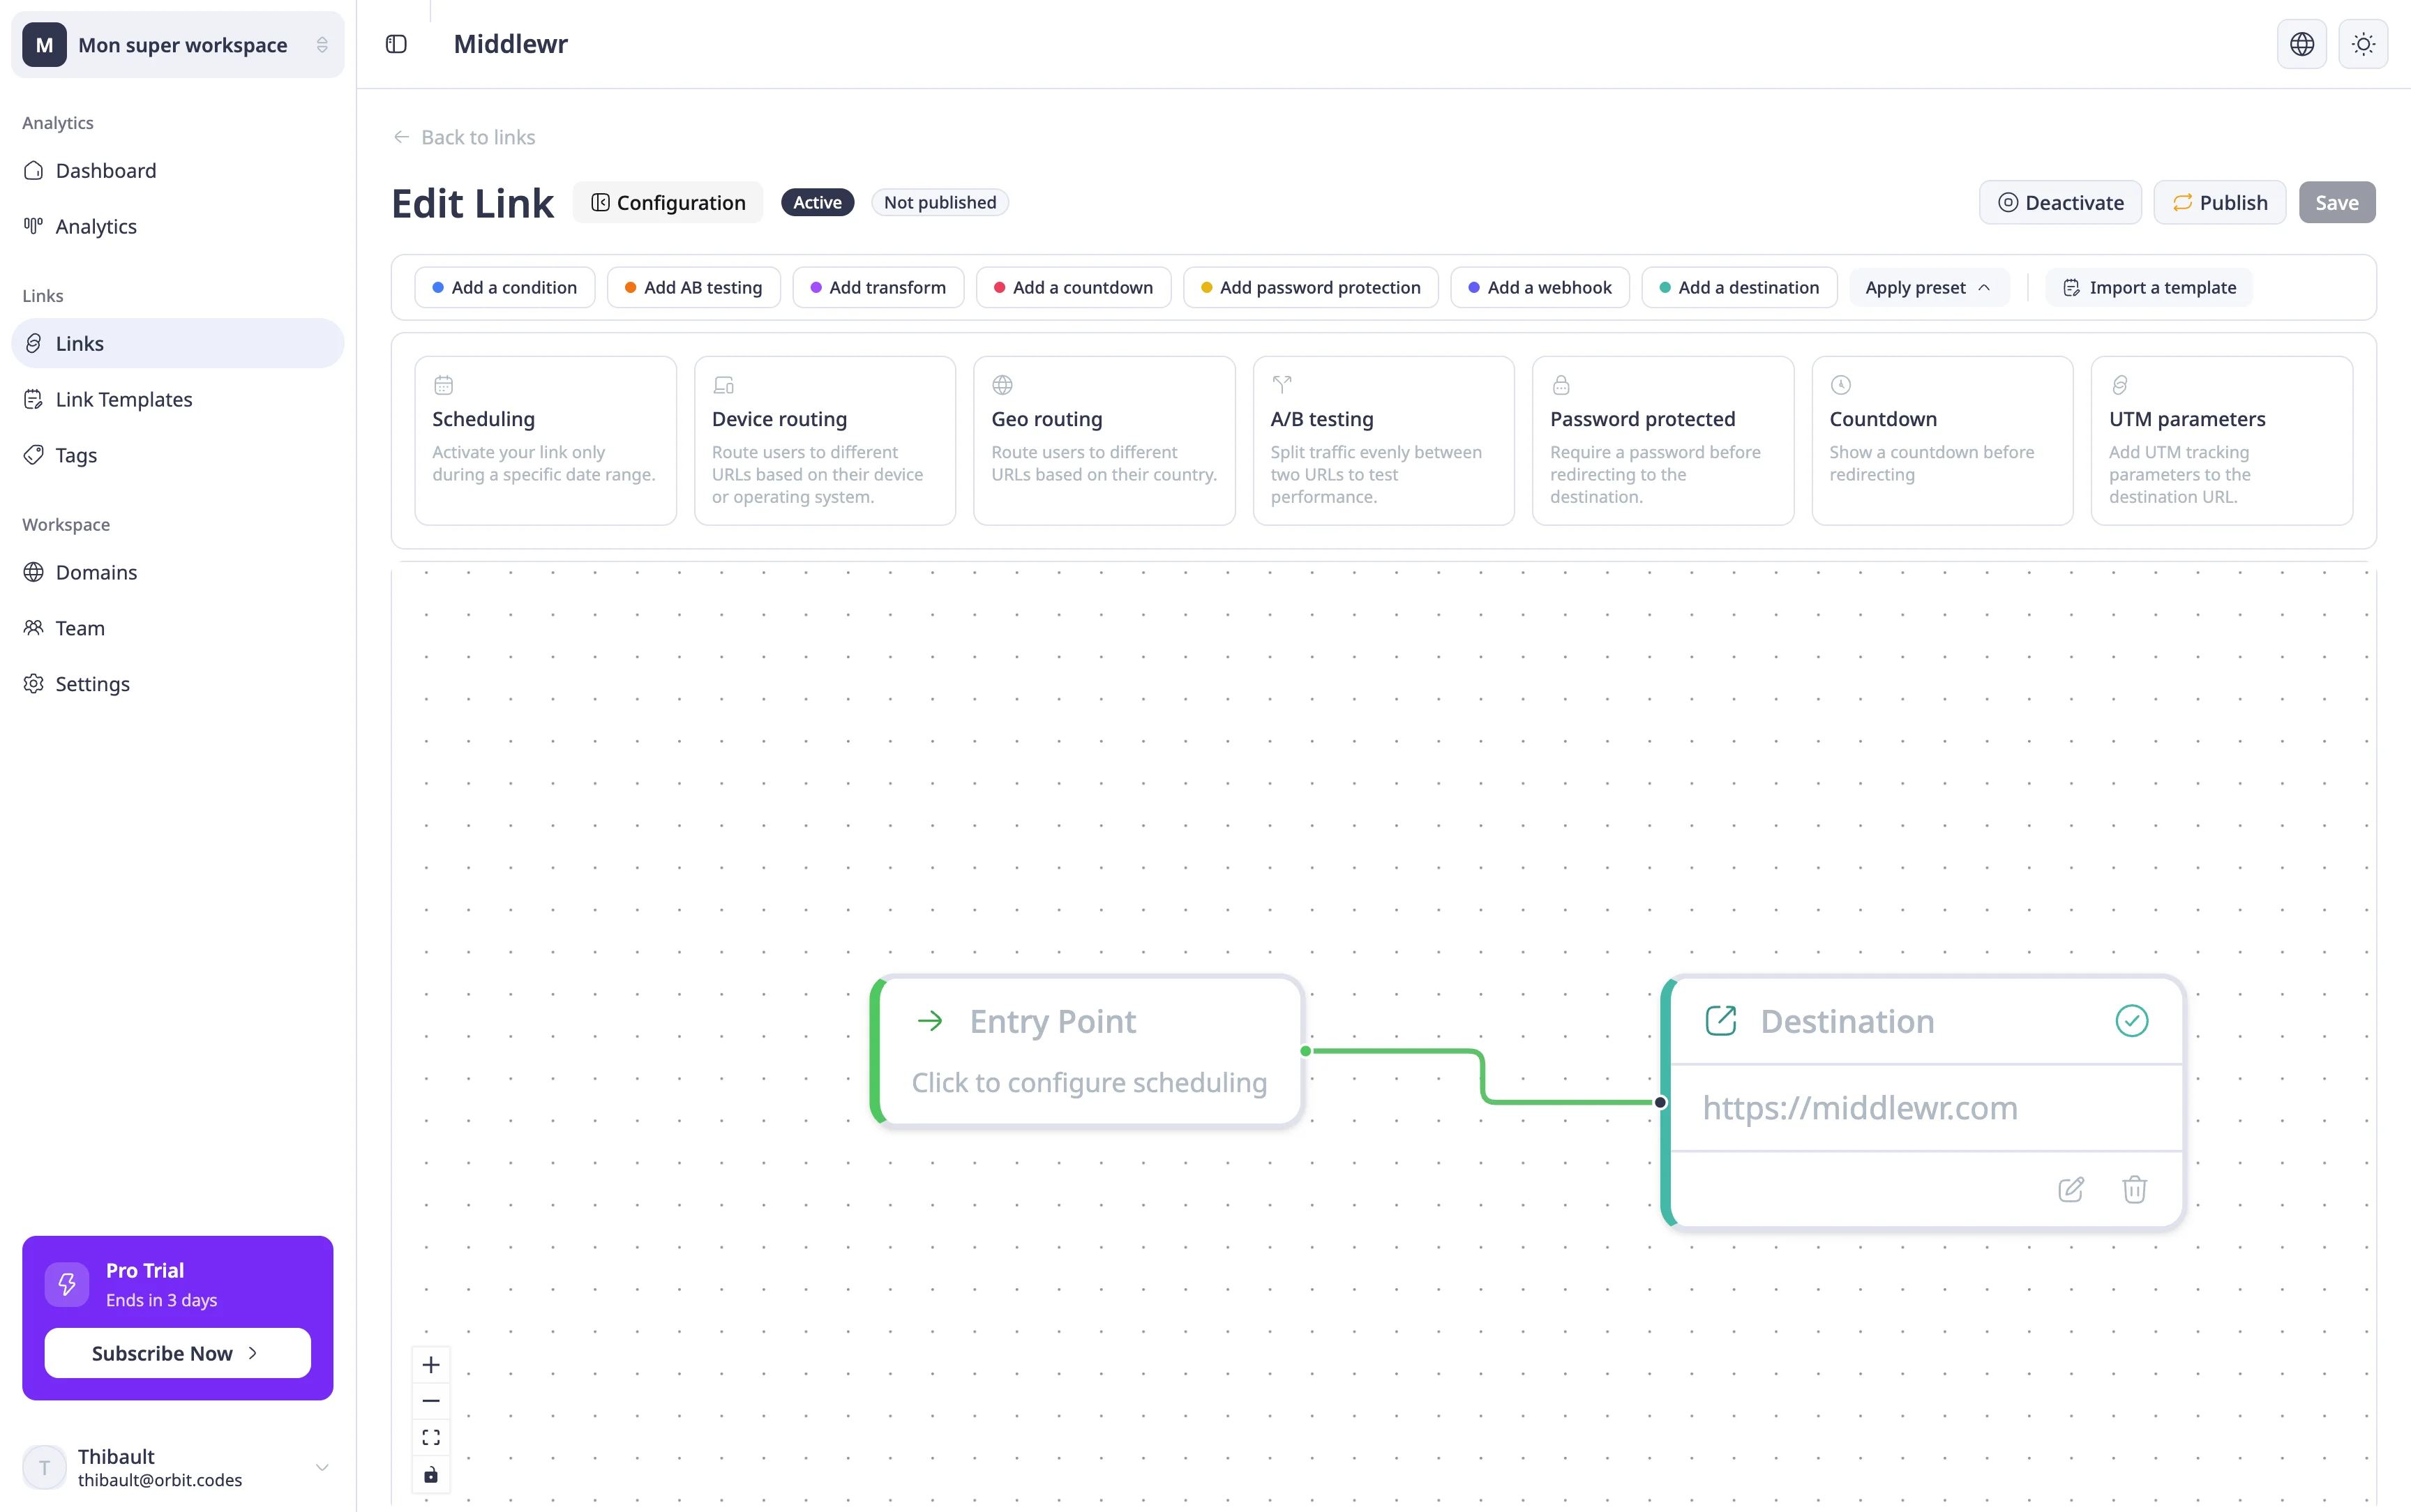Go to Link Templates
2411x1512 pixels.
pyautogui.click(x=178, y=399)
